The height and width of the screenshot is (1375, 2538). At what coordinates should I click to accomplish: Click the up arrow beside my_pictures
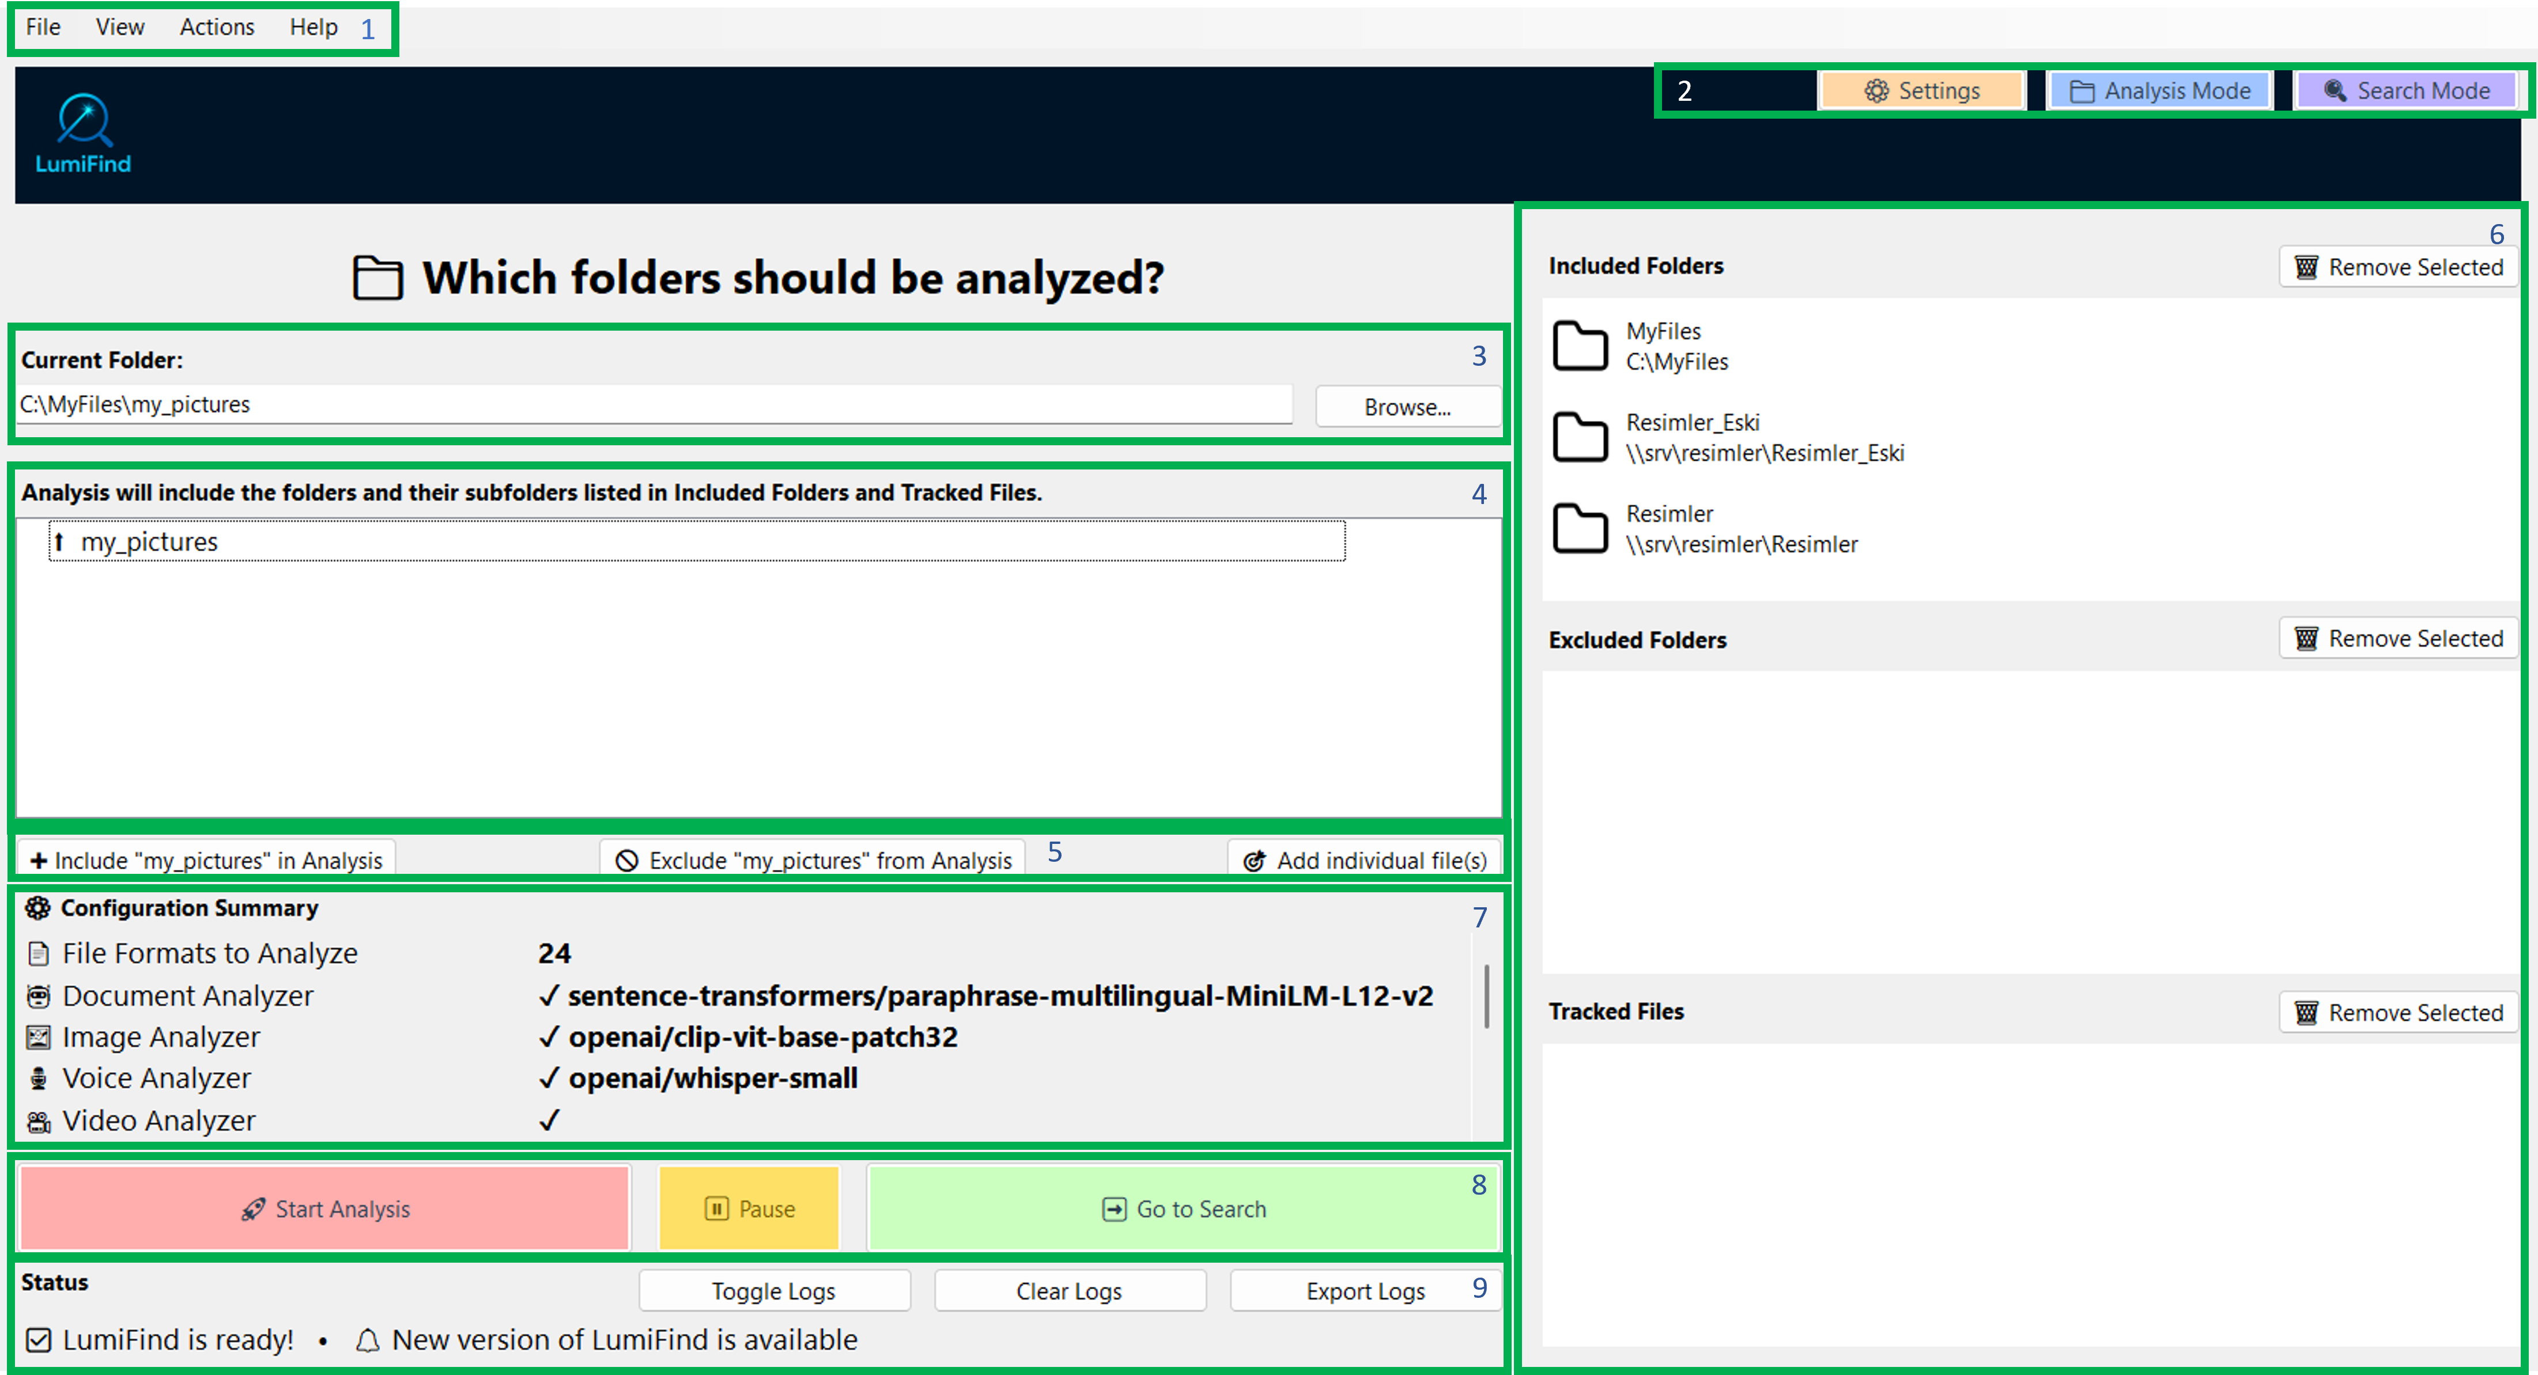tap(59, 541)
